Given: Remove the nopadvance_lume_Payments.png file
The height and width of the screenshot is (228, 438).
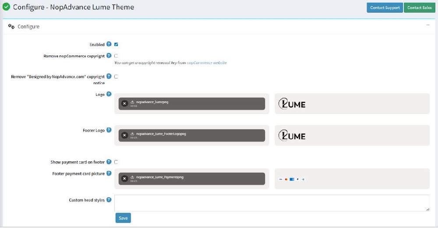Looking at the screenshot, I should 124,178.
